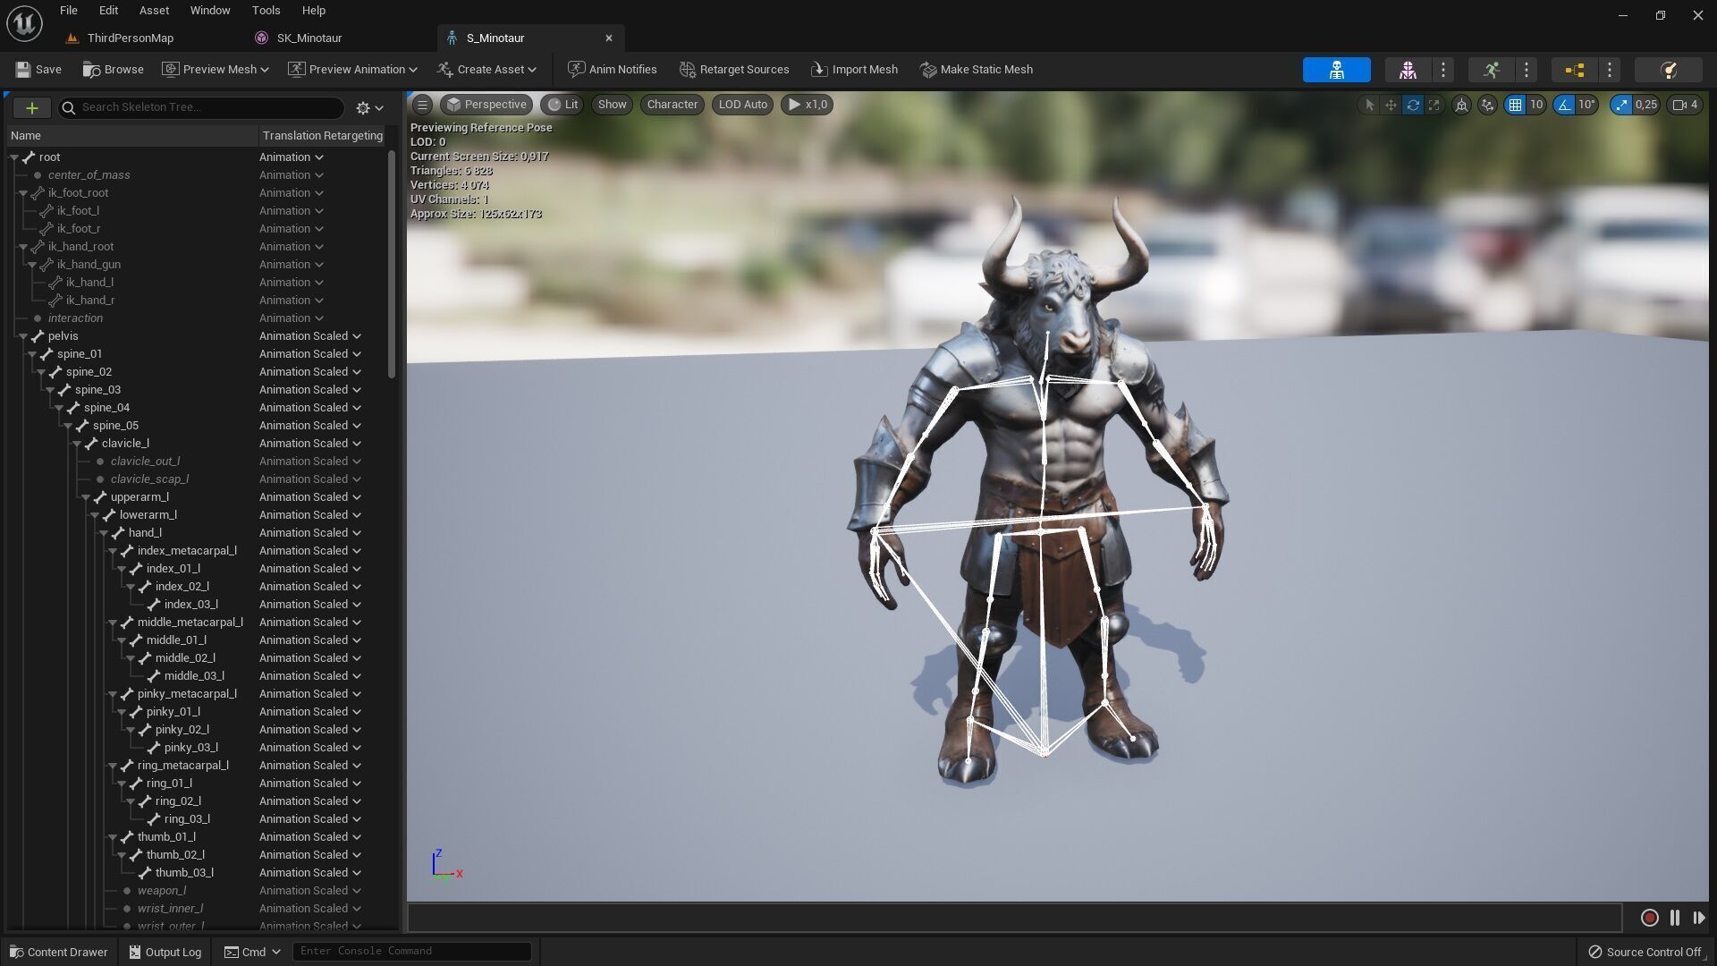This screenshot has width=1717, height=966.
Task: Collapse the root bone
Action: click(14, 157)
